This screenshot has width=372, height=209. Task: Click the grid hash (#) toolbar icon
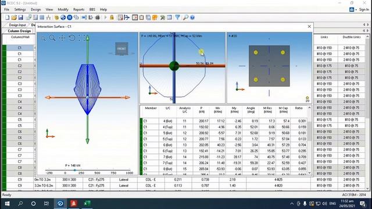click(x=98, y=17)
